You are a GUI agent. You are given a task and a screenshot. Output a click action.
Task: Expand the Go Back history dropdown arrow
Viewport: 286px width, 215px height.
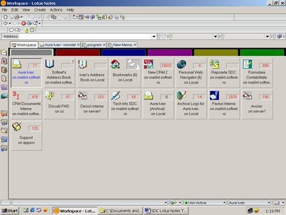pyautogui.click(x=9, y=23)
